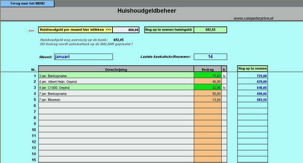Click the '4 jan C1000. Gepind' description cell
The width and height of the screenshot is (303, 163).
116,88
